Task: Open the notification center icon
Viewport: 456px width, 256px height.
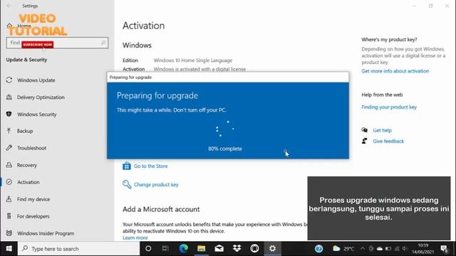Action: click(444, 249)
